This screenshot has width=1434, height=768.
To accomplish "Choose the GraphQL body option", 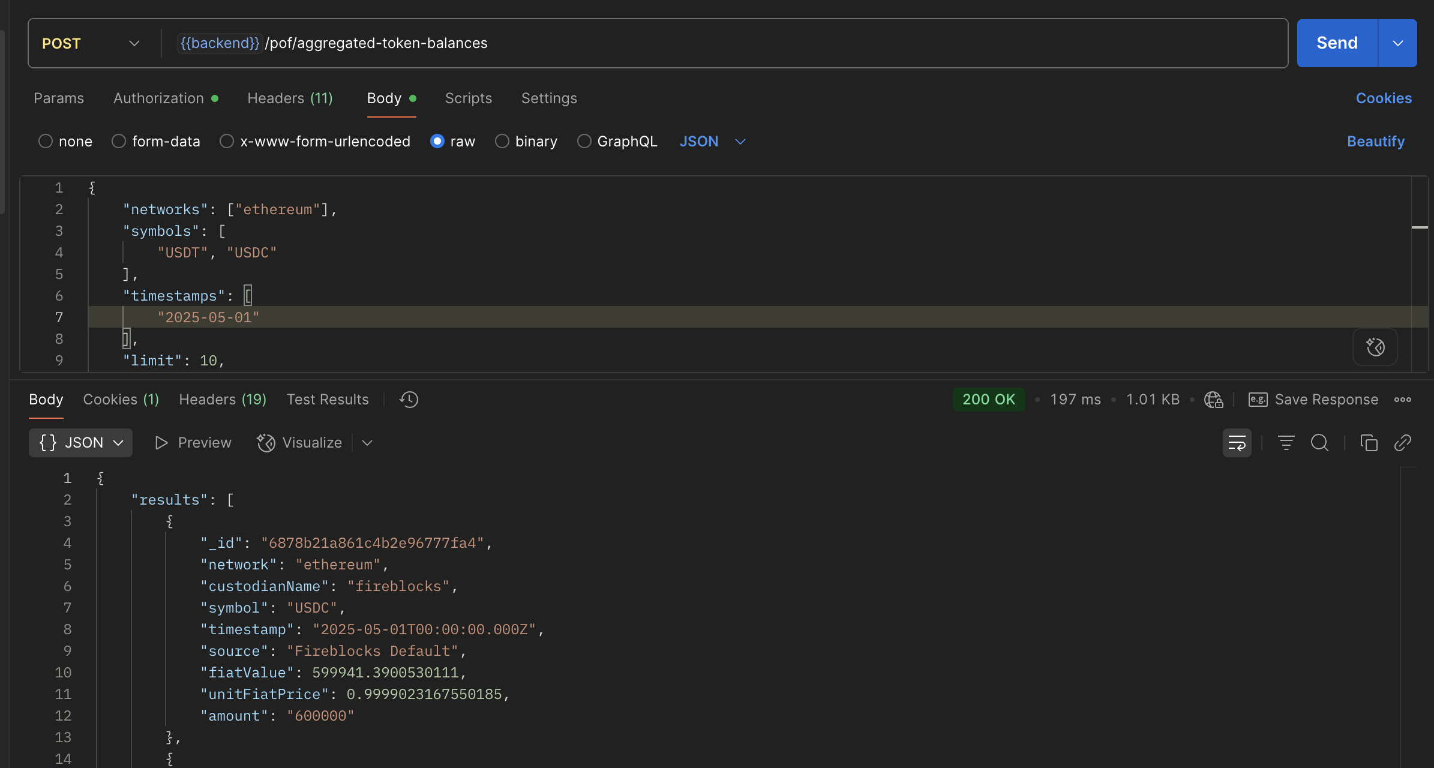I will [584, 142].
